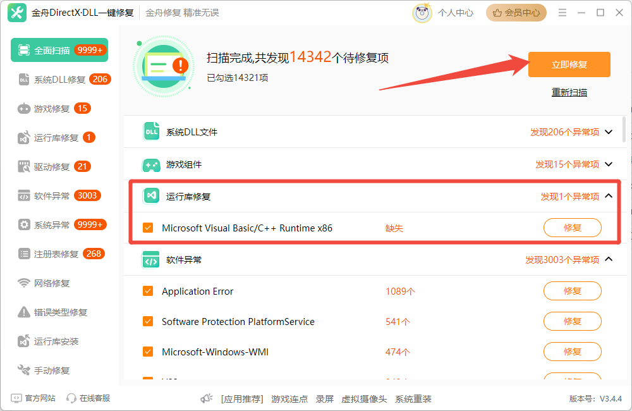Click the 发现15个异常项 status text
This screenshot has height=411, width=632.
[x=568, y=164]
